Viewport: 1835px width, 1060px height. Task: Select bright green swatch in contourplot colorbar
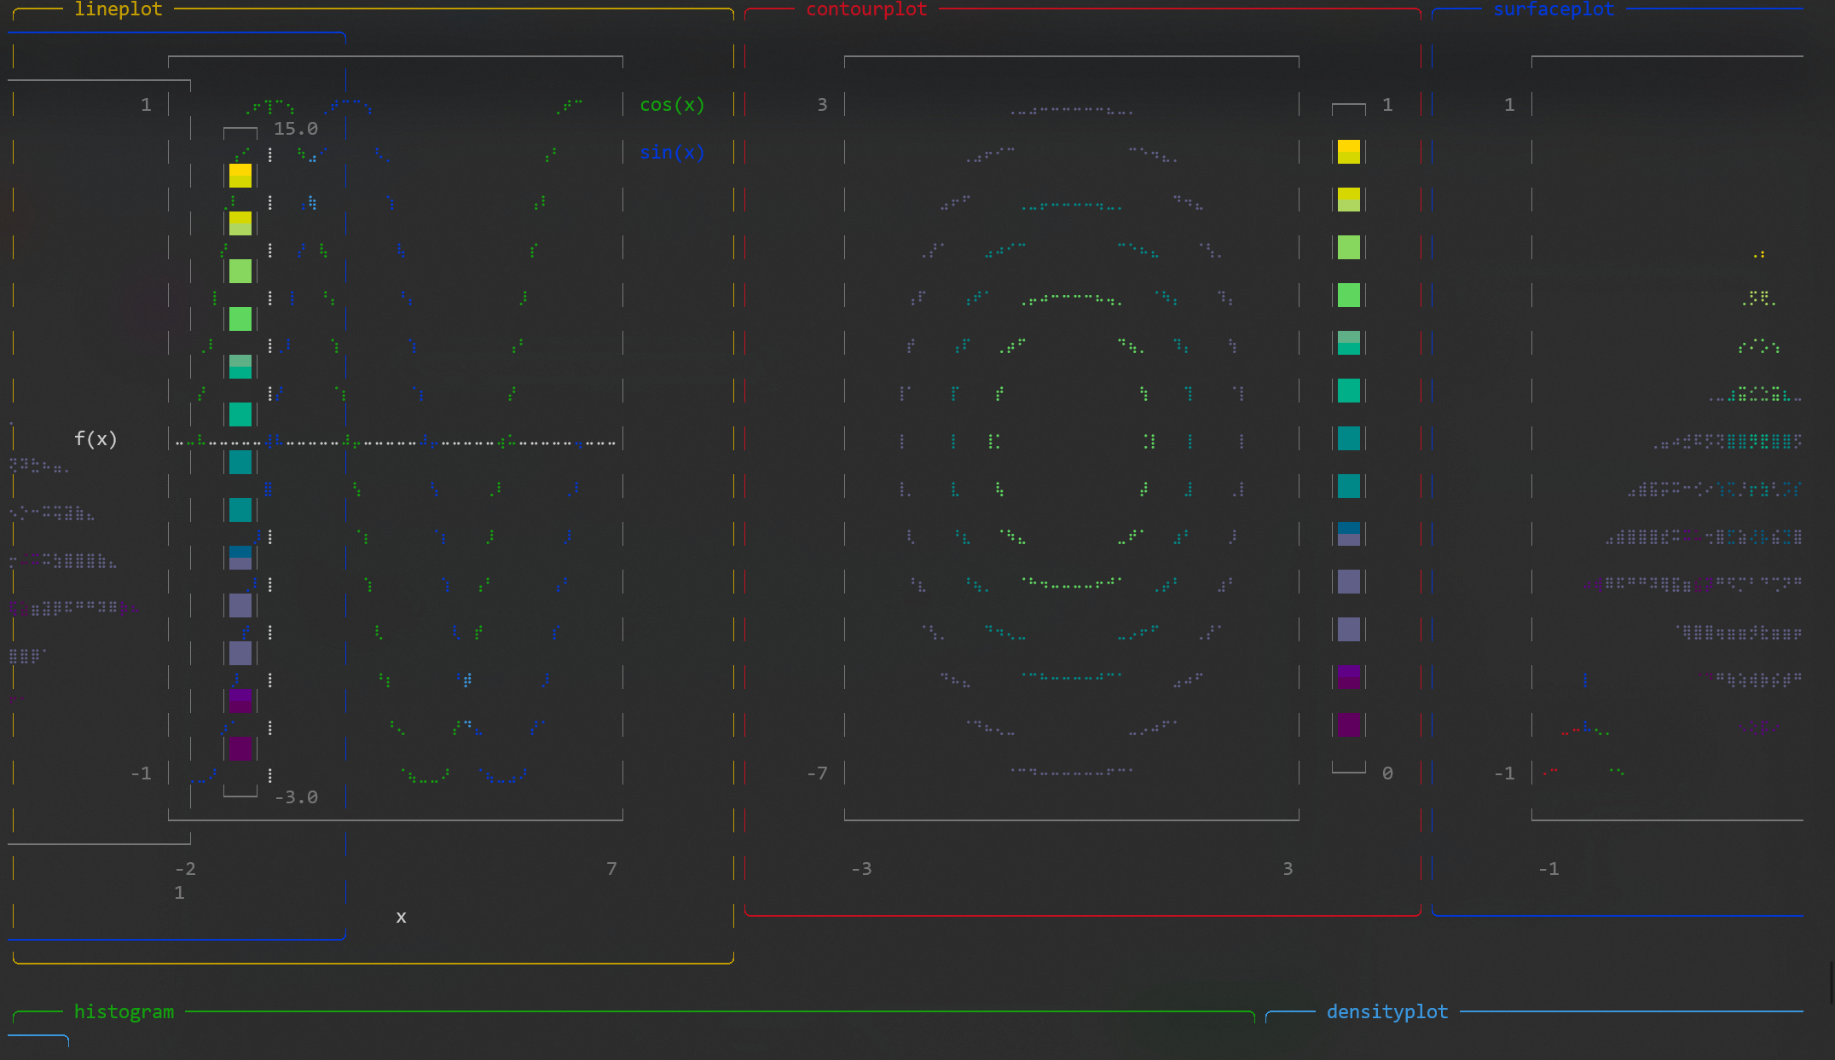[1348, 295]
